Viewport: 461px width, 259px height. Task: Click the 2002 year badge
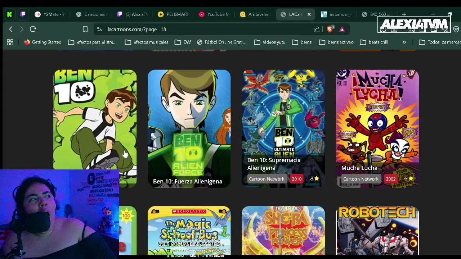click(x=391, y=179)
